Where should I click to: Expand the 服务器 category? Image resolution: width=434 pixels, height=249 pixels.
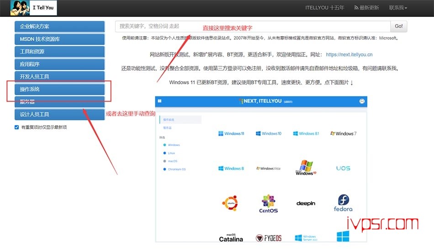click(x=59, y=102)
